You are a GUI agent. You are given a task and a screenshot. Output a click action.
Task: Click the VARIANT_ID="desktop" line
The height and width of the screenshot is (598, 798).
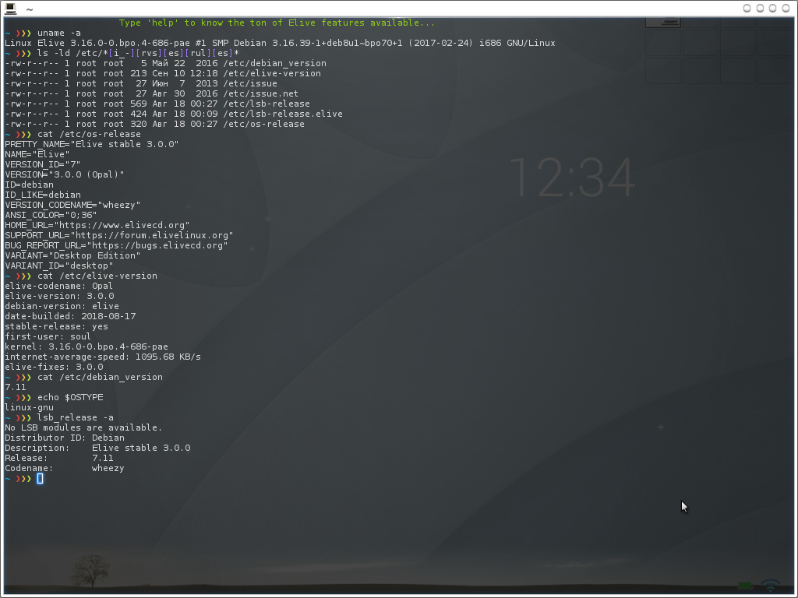point(59,266)
